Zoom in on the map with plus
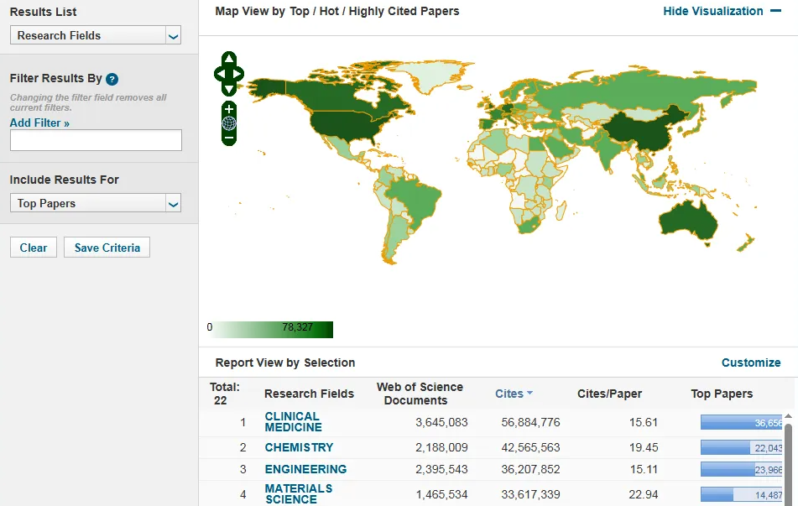Screen dimensions: 798x506 229,109
